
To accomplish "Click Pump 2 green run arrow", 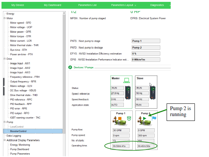I will 145,118.
